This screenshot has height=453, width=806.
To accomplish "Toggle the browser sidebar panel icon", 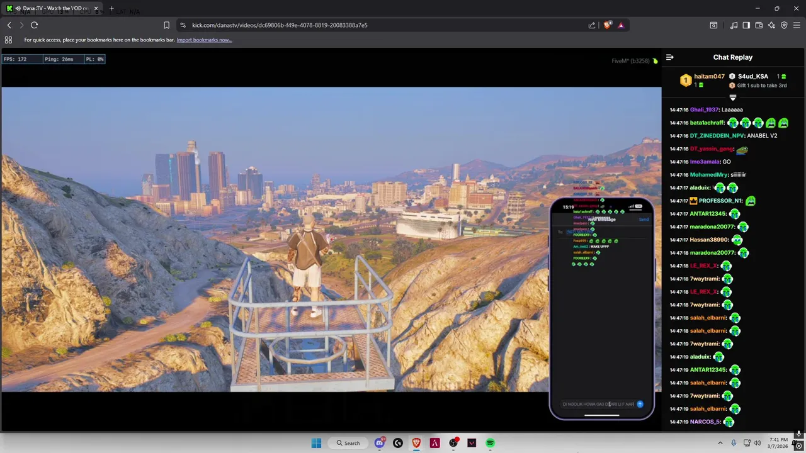I will (746, 25).
